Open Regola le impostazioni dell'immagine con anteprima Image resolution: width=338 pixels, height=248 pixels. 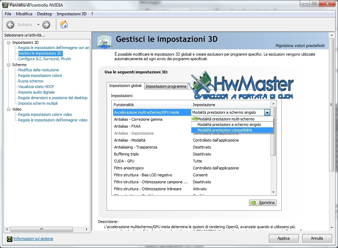[x=54, y=48]
